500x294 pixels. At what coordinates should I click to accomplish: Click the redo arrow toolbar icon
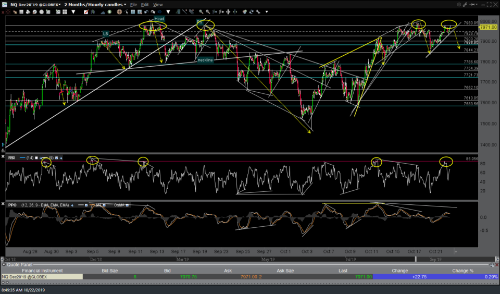pyautogui.click(x=153, y=12)
